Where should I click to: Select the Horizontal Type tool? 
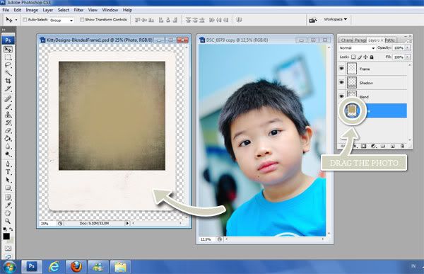point(8,172)
